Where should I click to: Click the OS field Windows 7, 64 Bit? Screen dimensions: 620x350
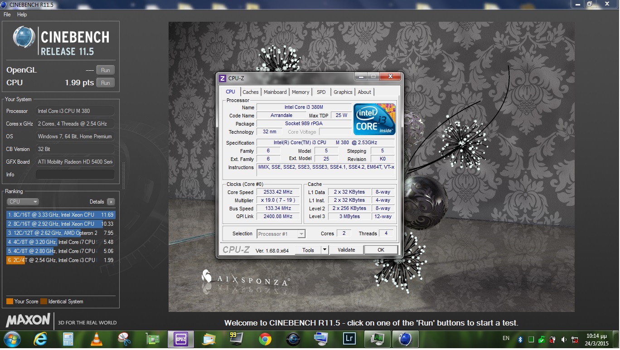tap(75, 136)
